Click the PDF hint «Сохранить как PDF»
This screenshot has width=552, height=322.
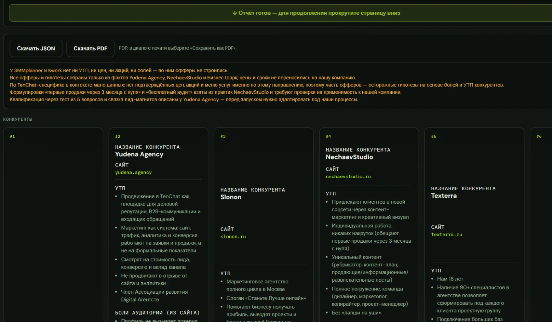coord(177,48)
